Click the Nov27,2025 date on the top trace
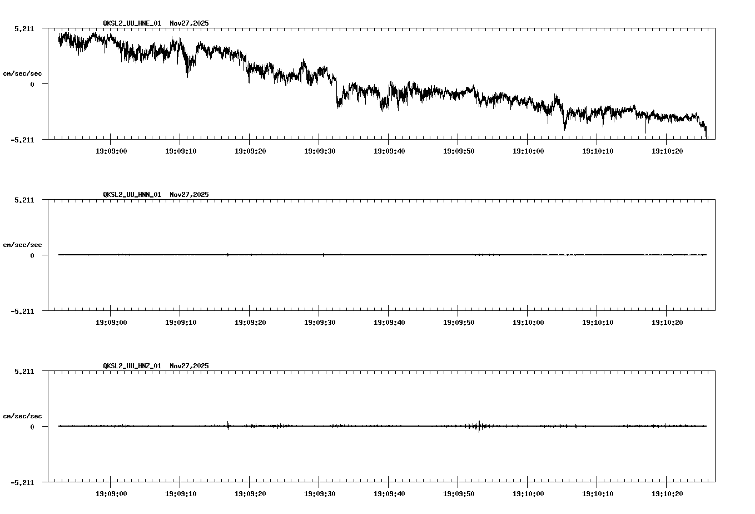 [x=189, y=24]
